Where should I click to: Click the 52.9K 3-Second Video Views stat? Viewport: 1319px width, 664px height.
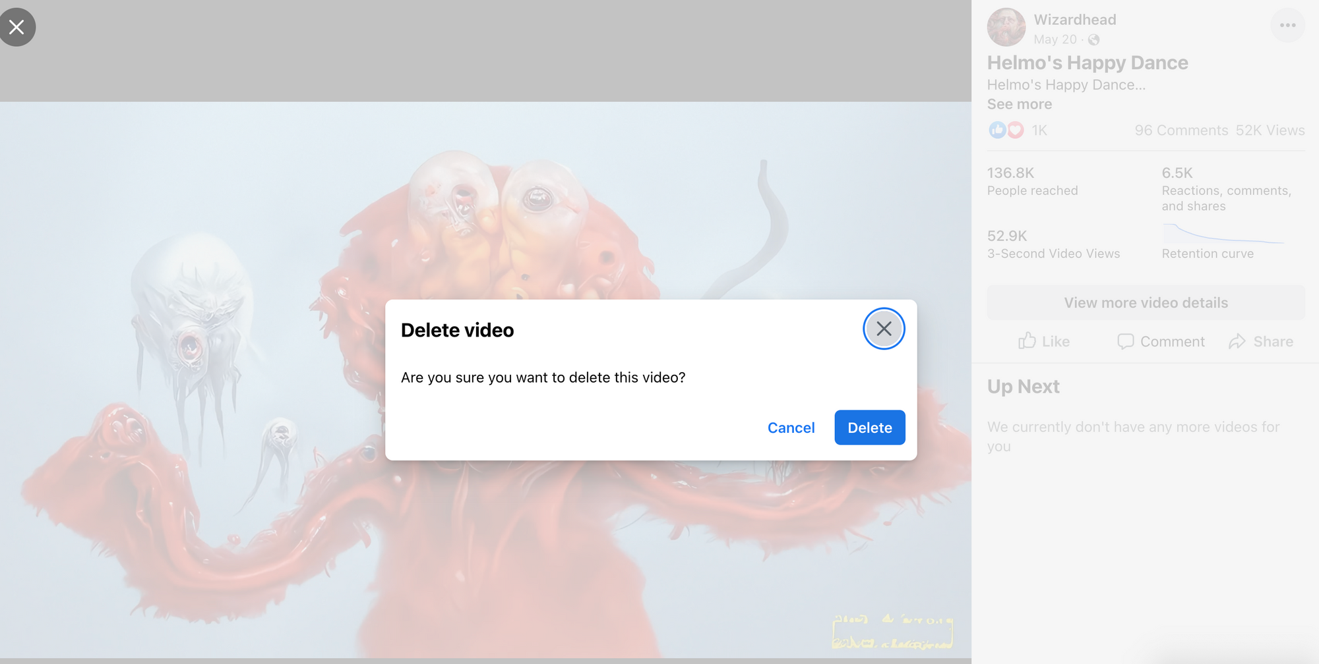click(1053, 244)
